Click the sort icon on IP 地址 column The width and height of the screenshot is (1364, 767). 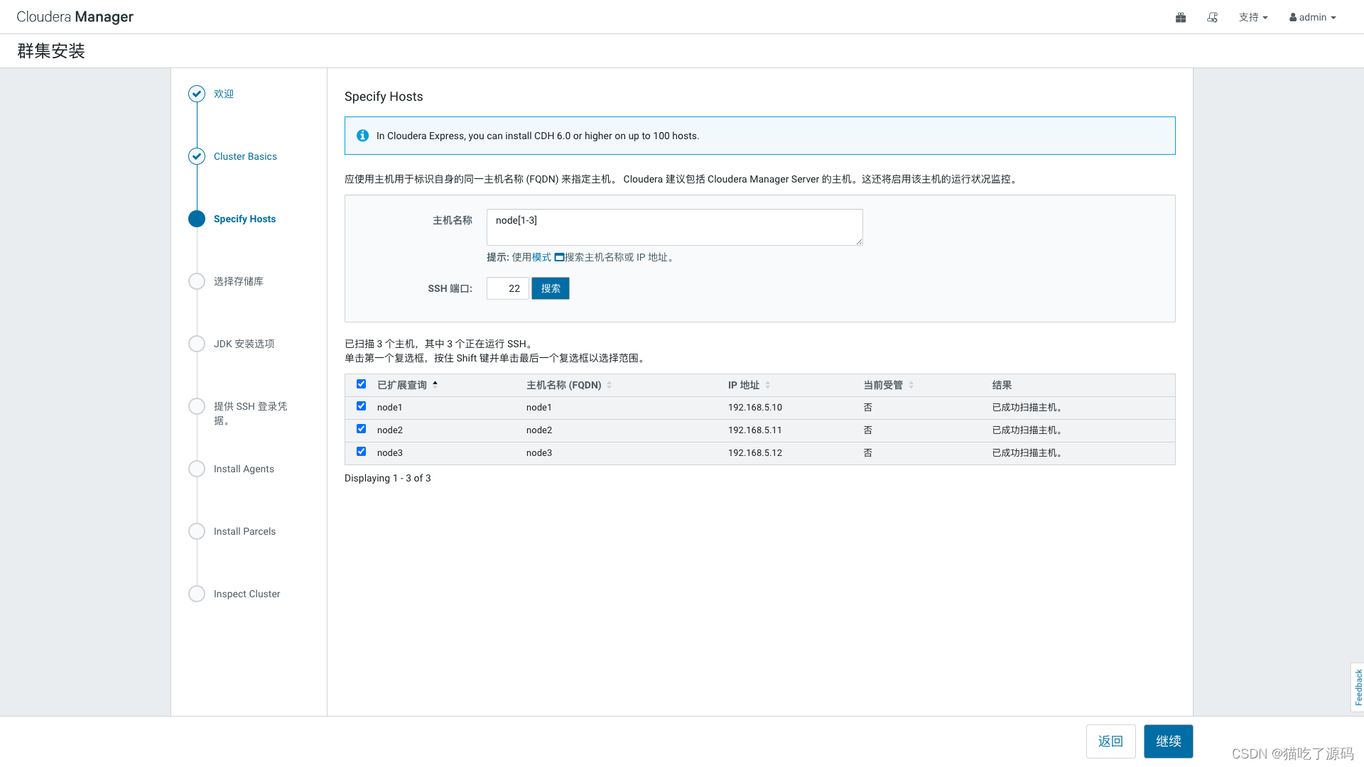pos(767,385)
